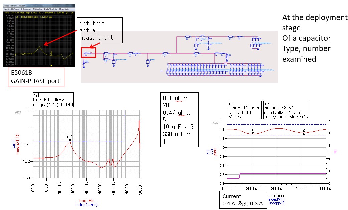
Task: Open the Stimulus menu
Action: 38,9
